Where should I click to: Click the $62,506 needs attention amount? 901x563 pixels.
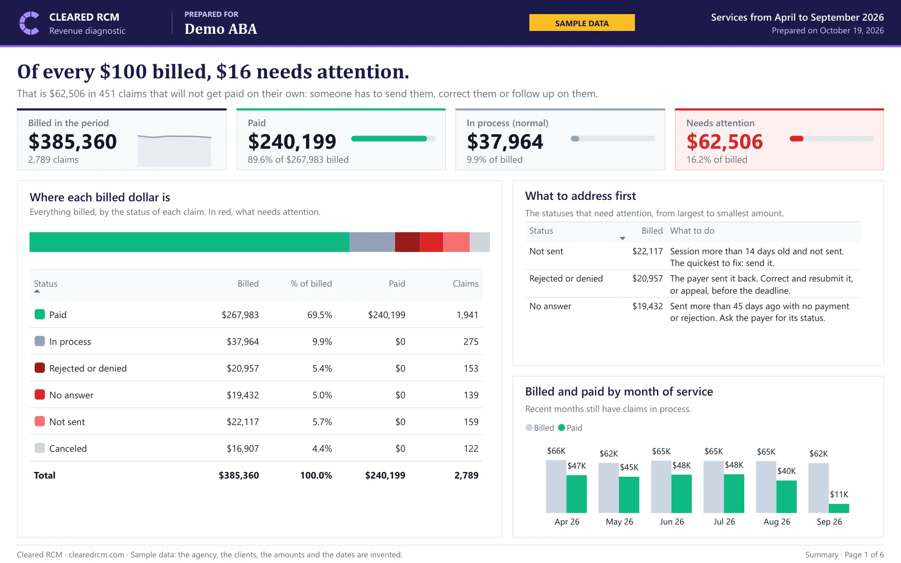[725, 142]
